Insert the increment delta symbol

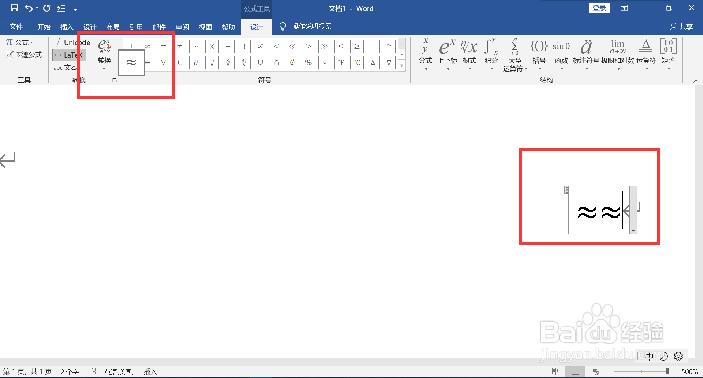[x=373, y=63]
